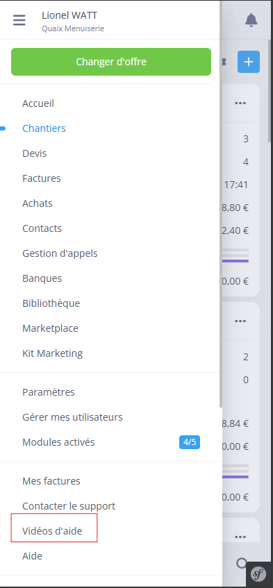Screen dimensions: 273x588
Task: Click the purple progress bar in first card
Action: (235, 261)
